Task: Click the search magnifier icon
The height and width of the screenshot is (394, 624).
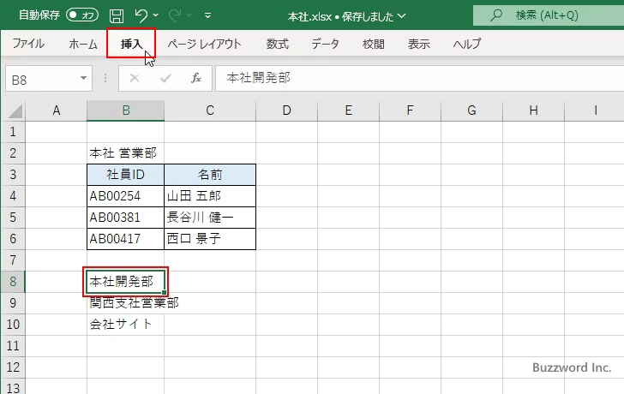Action: pos(495,15)
